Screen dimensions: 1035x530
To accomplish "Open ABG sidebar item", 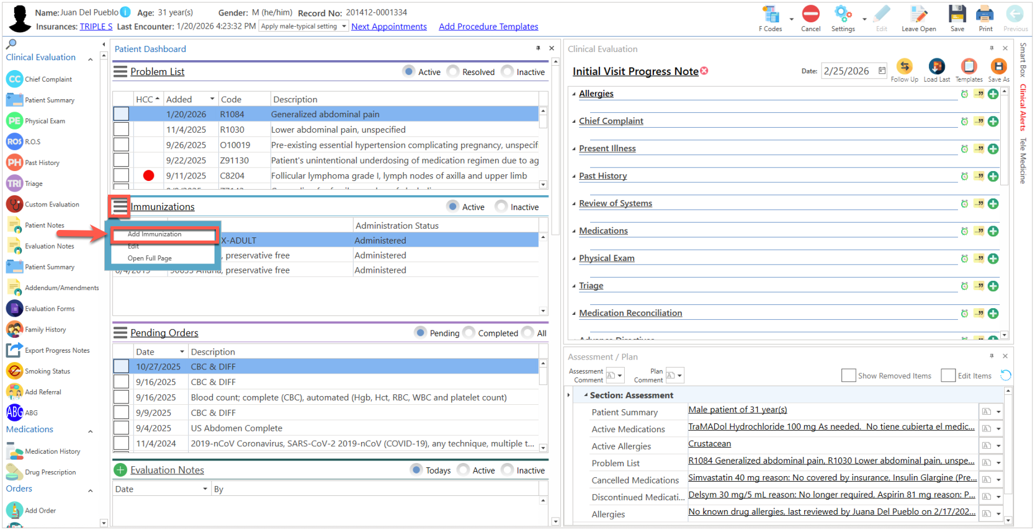I will point(22,412).
